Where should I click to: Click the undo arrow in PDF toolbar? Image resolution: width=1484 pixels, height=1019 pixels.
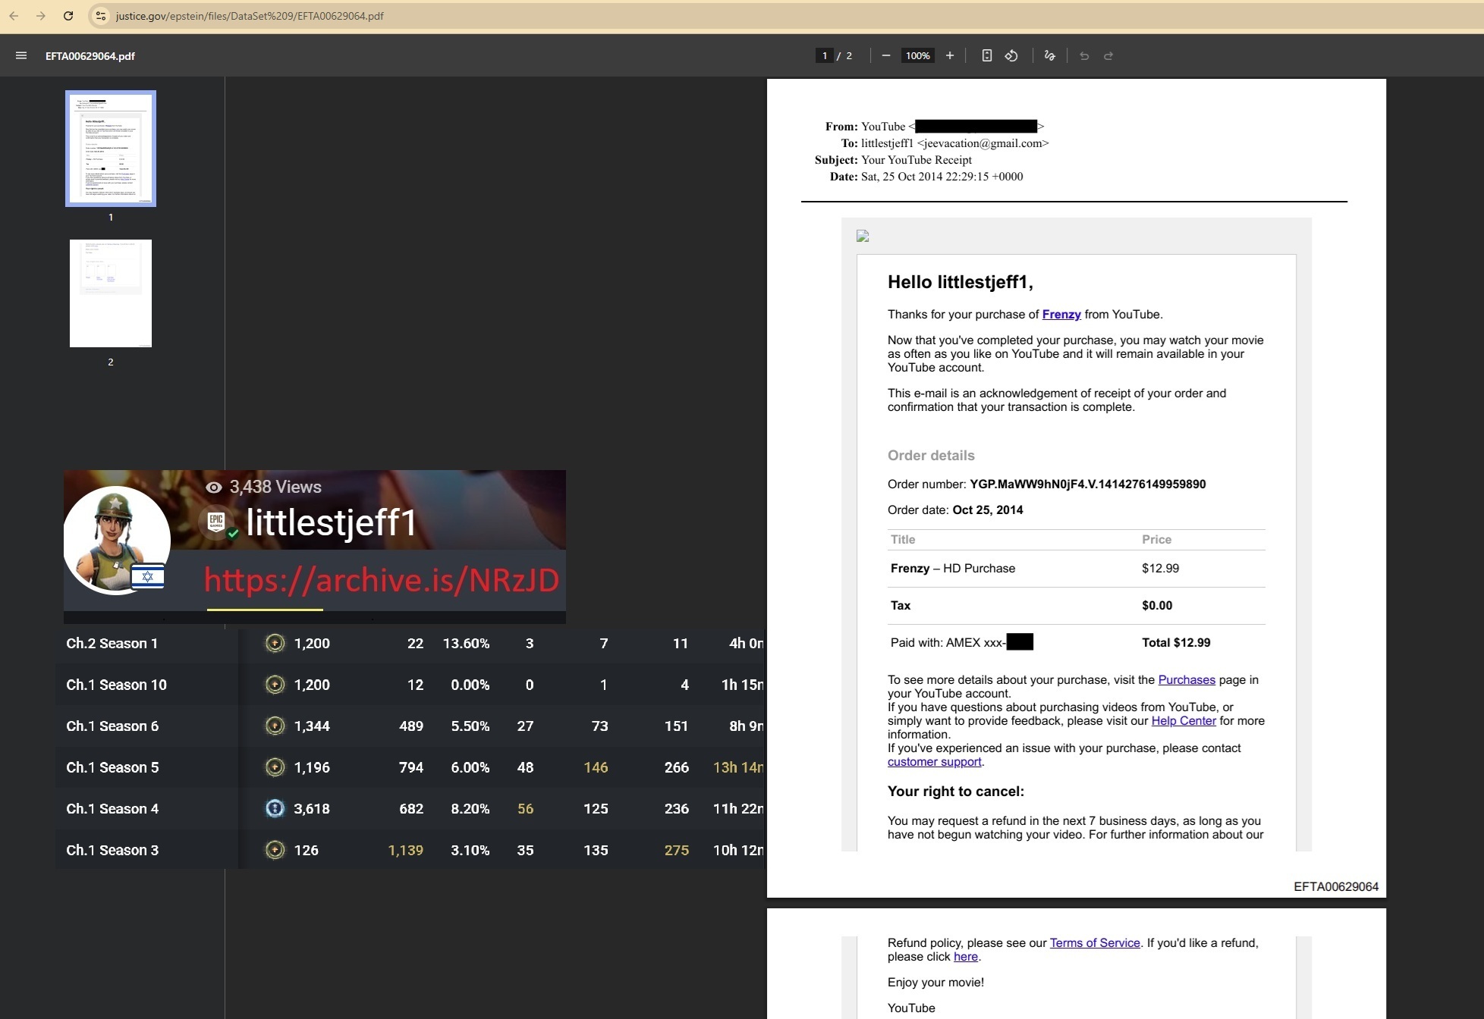pyautogui.click(x=1084, y=55)
